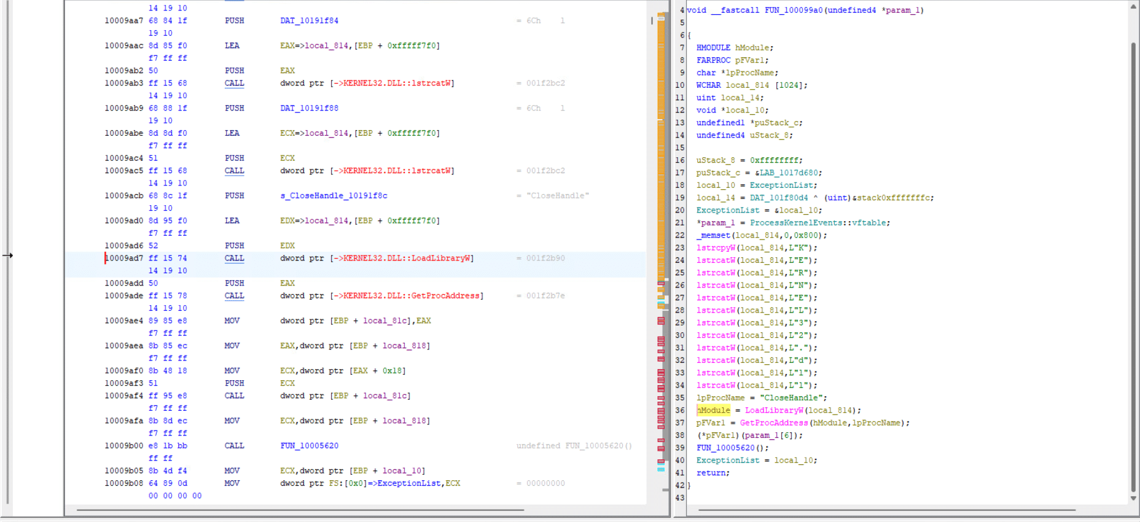Click uStack_8 = 0xffffffff assignment
Image resolution: width=1140 pixels, height=522 pixels.
[750, 161]
